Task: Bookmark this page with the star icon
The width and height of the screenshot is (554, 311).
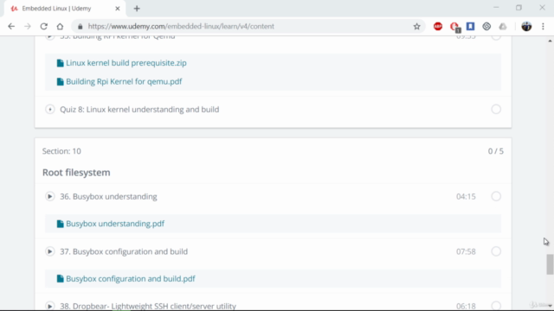Action: pos(417,27)
